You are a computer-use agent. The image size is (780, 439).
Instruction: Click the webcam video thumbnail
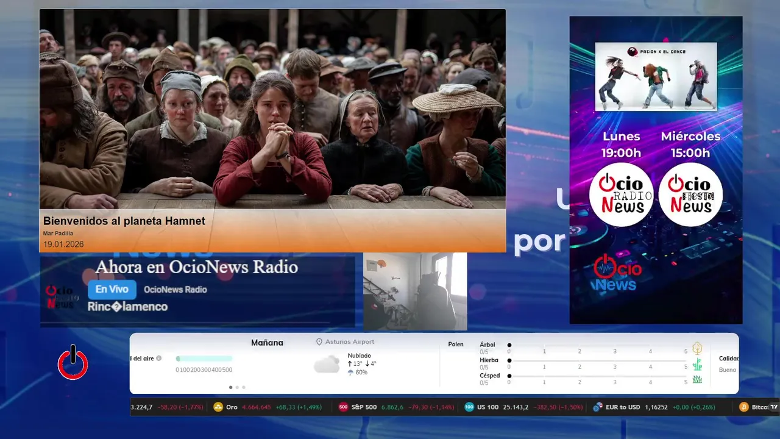[415, 291]
